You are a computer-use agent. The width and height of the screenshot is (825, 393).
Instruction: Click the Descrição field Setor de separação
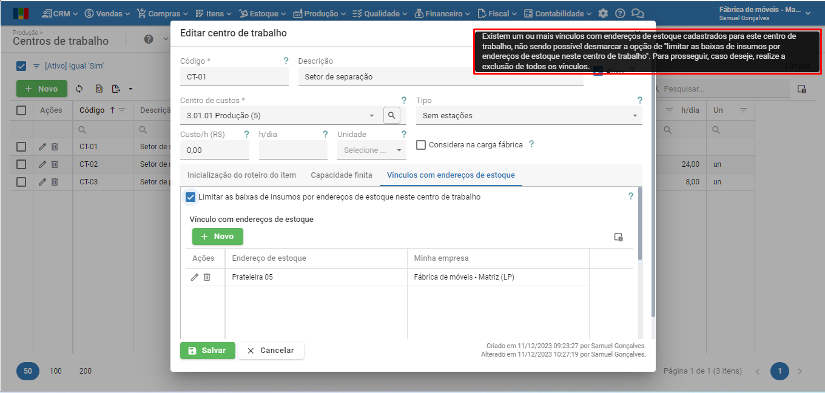click(440, 77)
